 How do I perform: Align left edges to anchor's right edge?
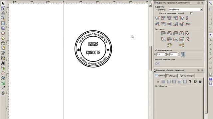[181, 18]
